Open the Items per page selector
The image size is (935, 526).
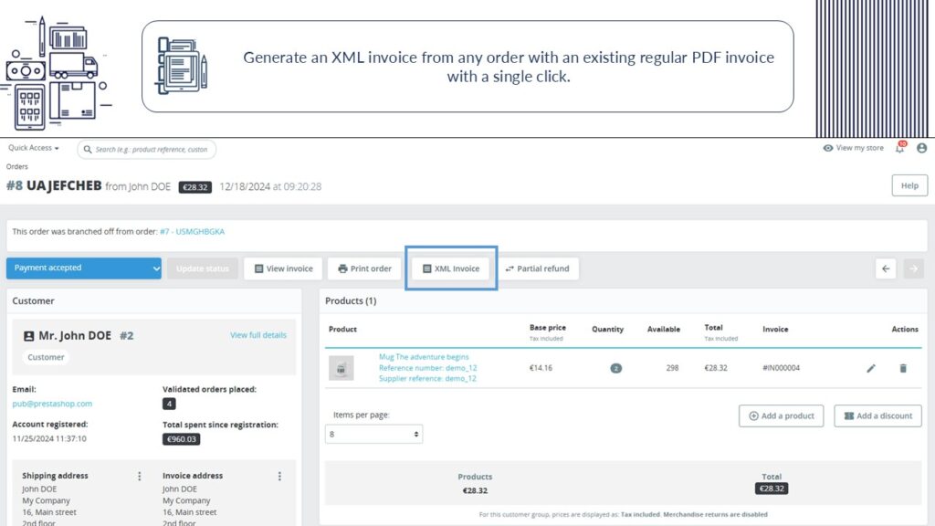[x=373, y=434]
